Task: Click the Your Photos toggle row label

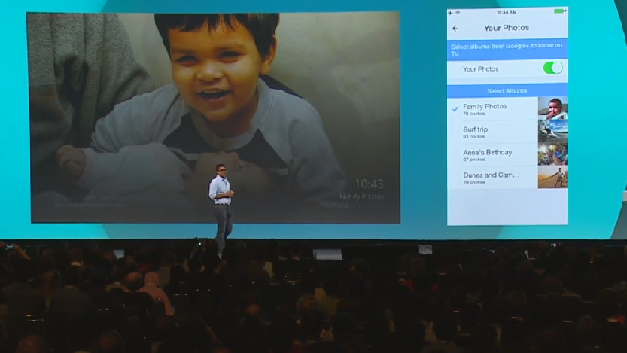Action: point(480,68)
